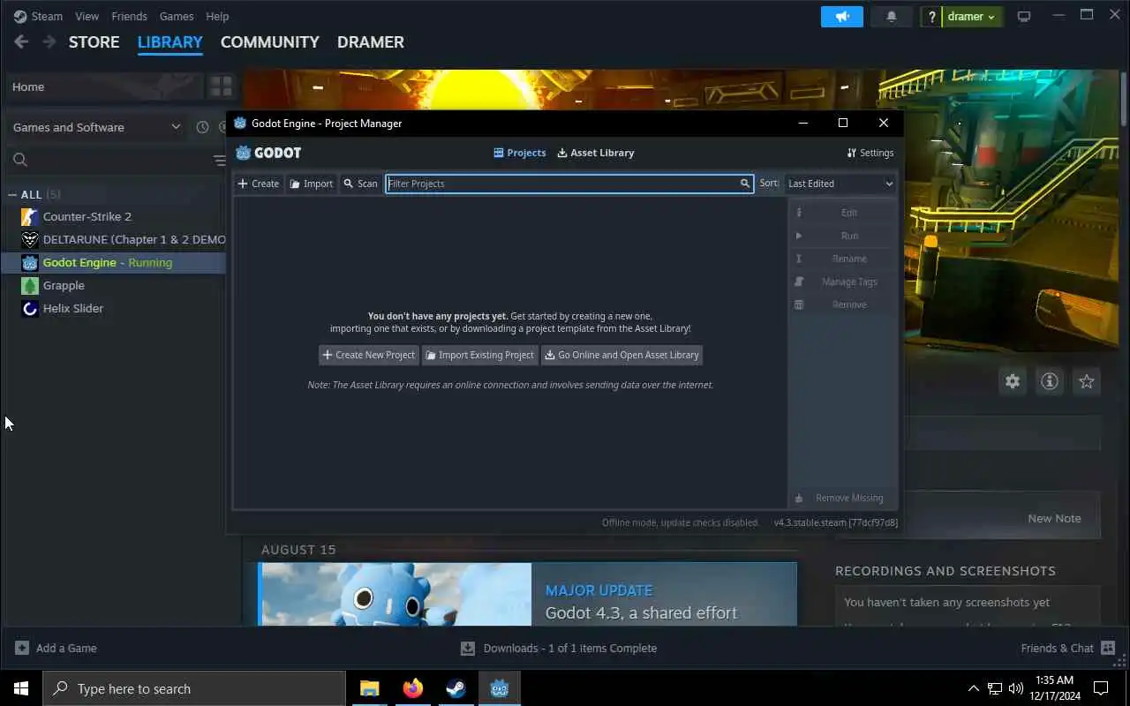Open File Explorer from taskbar
Viewport: 1130px width, 706px height.
coord(369,688)
